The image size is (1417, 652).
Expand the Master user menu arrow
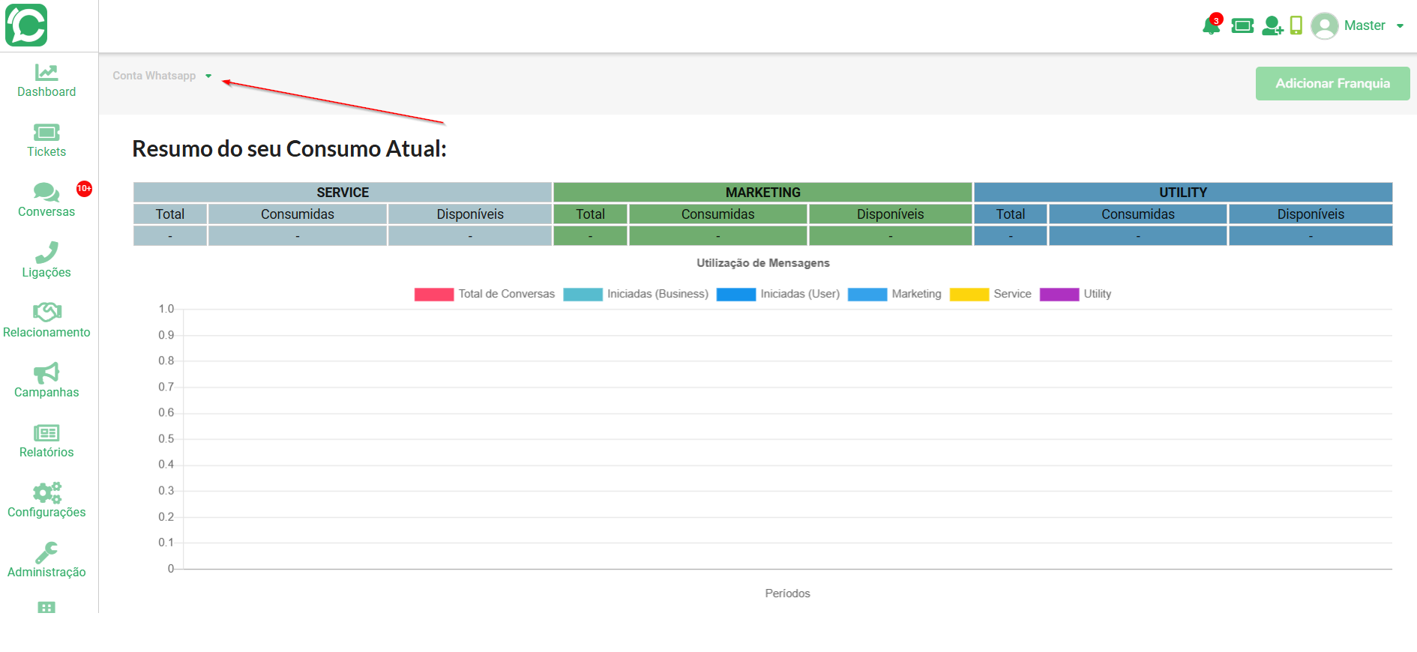[x=1400, y=25]
